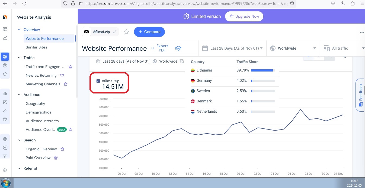Uncheck the 8filmai.zip chart checkbox
Image resolution: width=365 pixels, height=188 pixels.
[98, 81]
